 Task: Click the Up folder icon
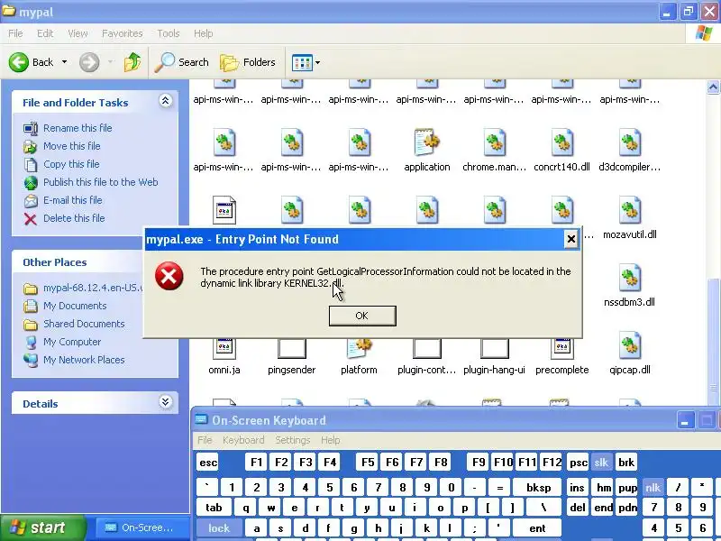point(132,62)
